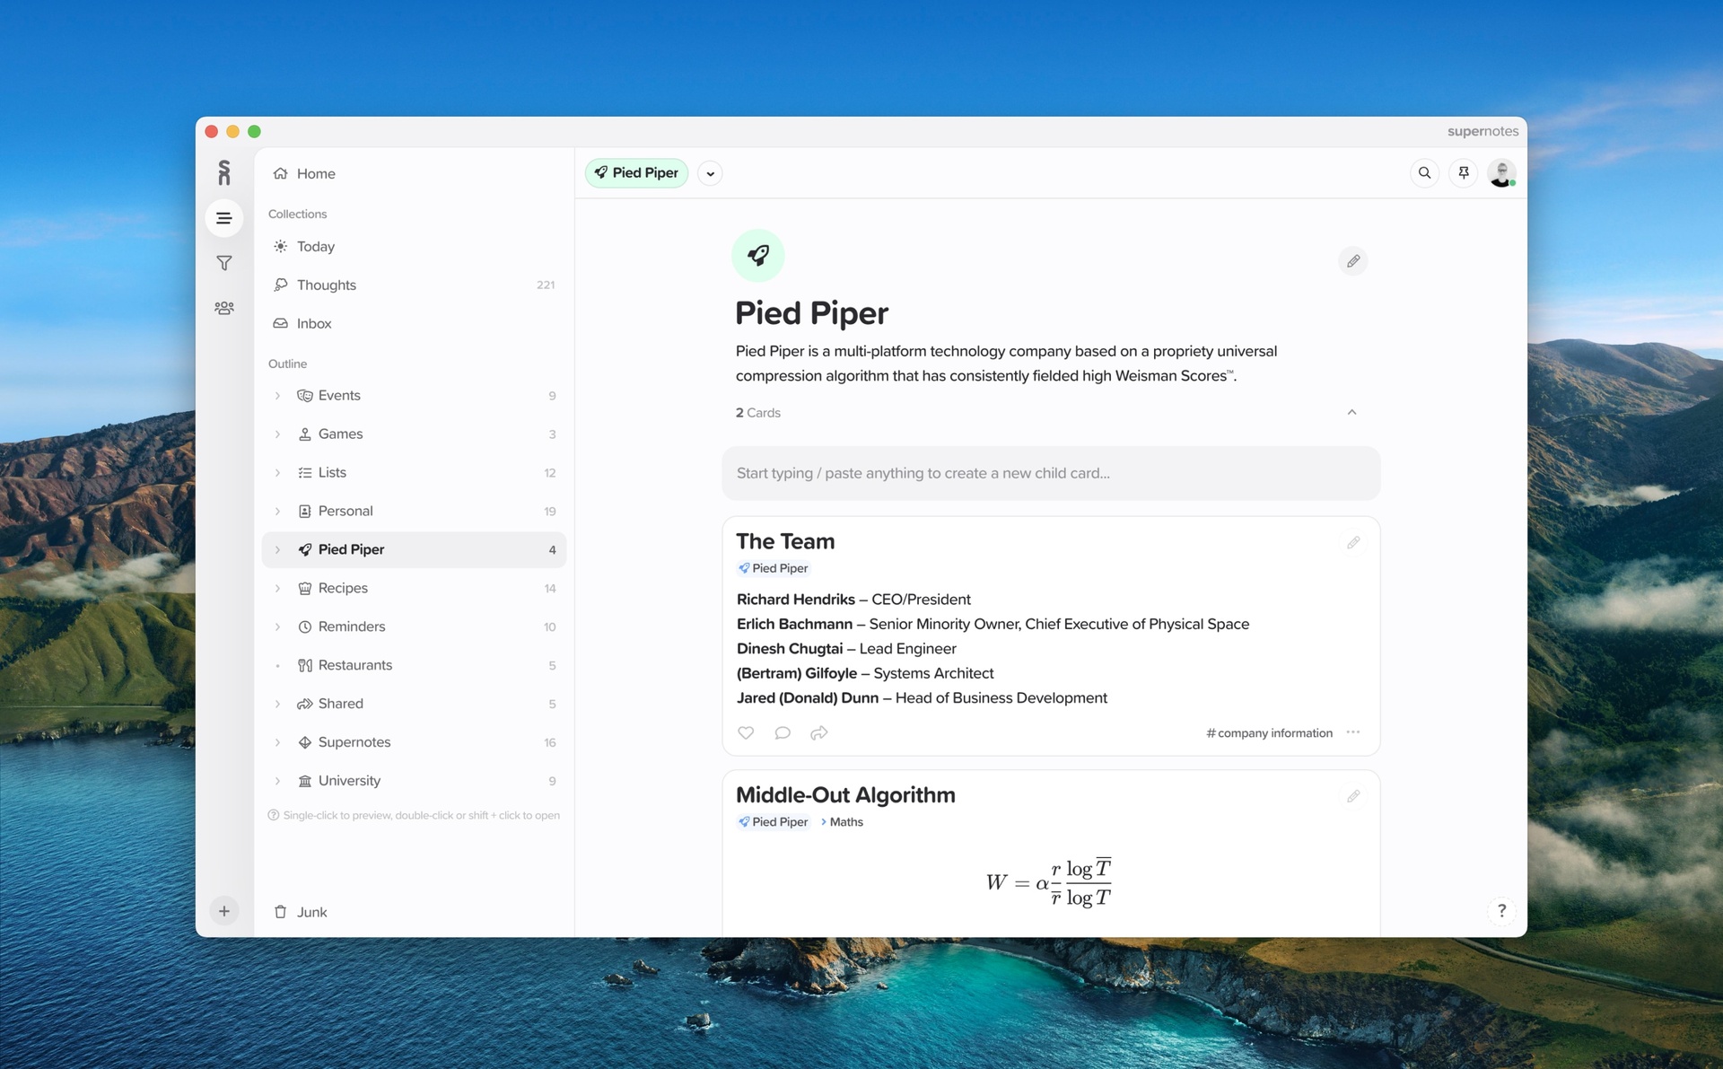Click the plus button to create a card

click(223, 910)
